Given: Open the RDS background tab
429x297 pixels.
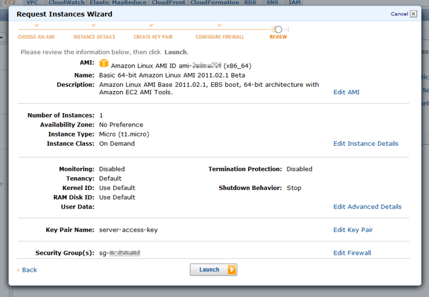Looking at the screenshot, I should pos(250,3).
